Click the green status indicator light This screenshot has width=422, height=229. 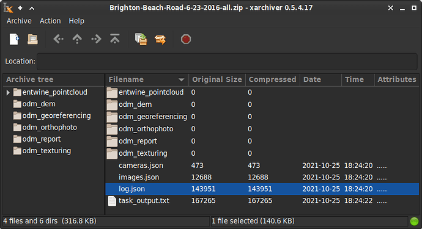pos(414,221)
